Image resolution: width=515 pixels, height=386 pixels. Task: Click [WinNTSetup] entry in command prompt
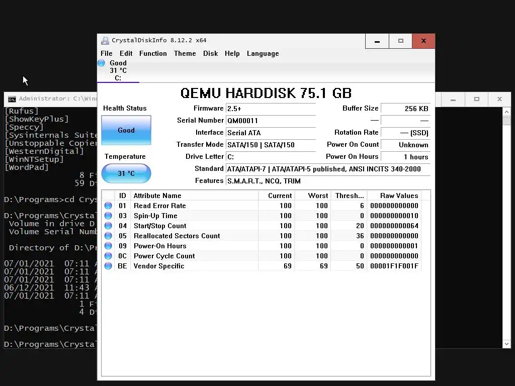pyautogui.click(x=34, y=159)
